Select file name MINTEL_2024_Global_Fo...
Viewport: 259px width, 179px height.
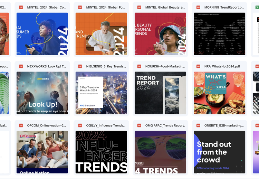coord(106,8)
